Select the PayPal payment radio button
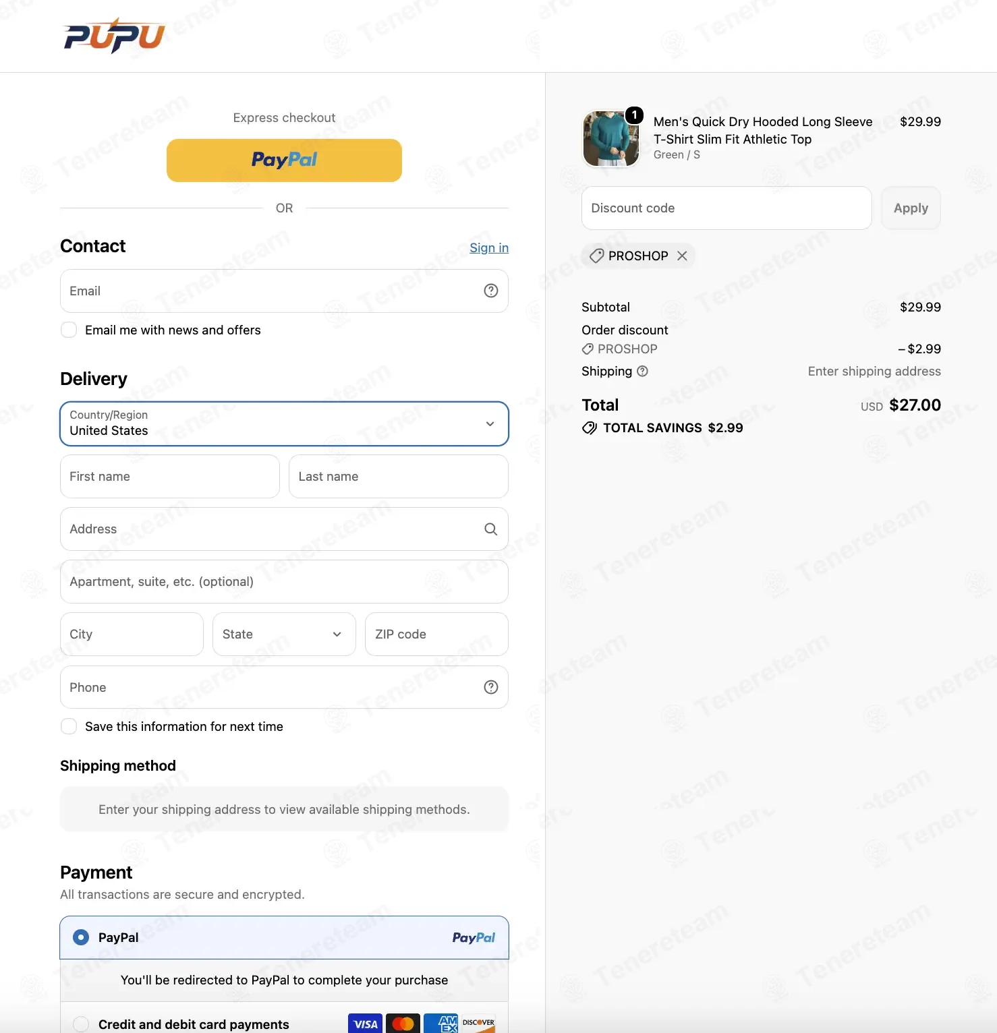The image size is (997, 1033). coord(81,937)
